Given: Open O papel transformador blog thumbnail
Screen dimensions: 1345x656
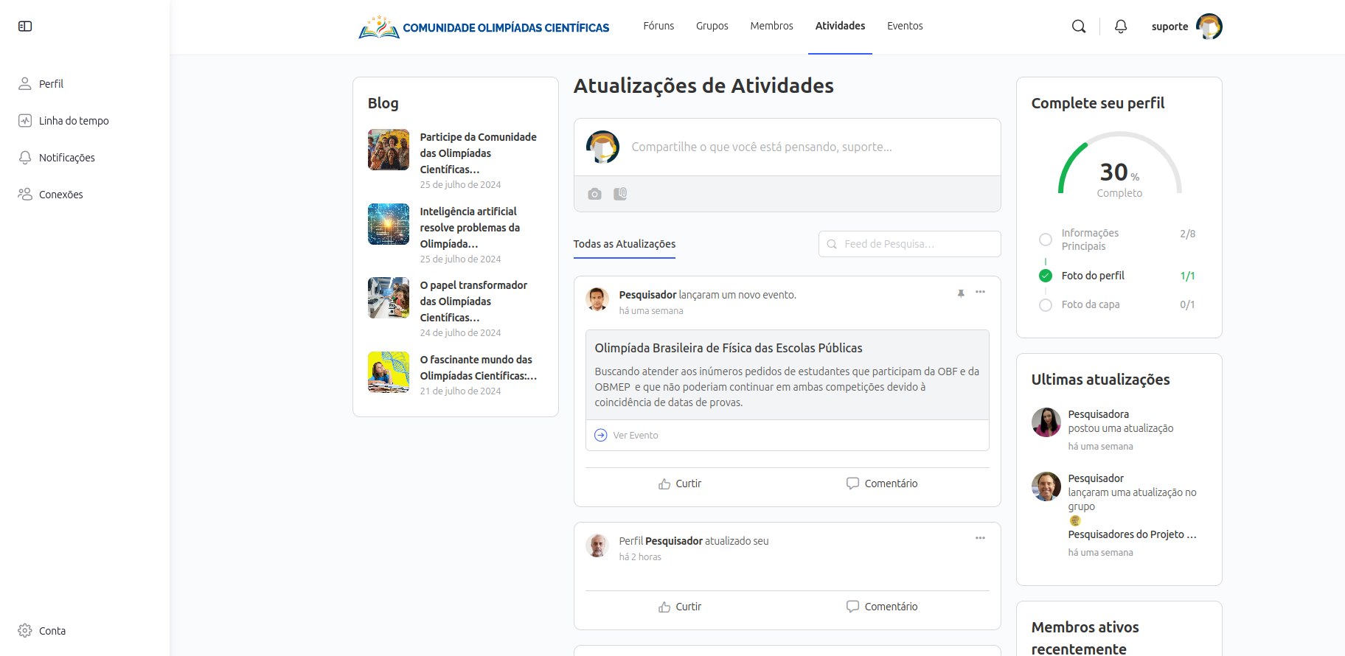Looking at the screenshot, I should click(389, 298).
